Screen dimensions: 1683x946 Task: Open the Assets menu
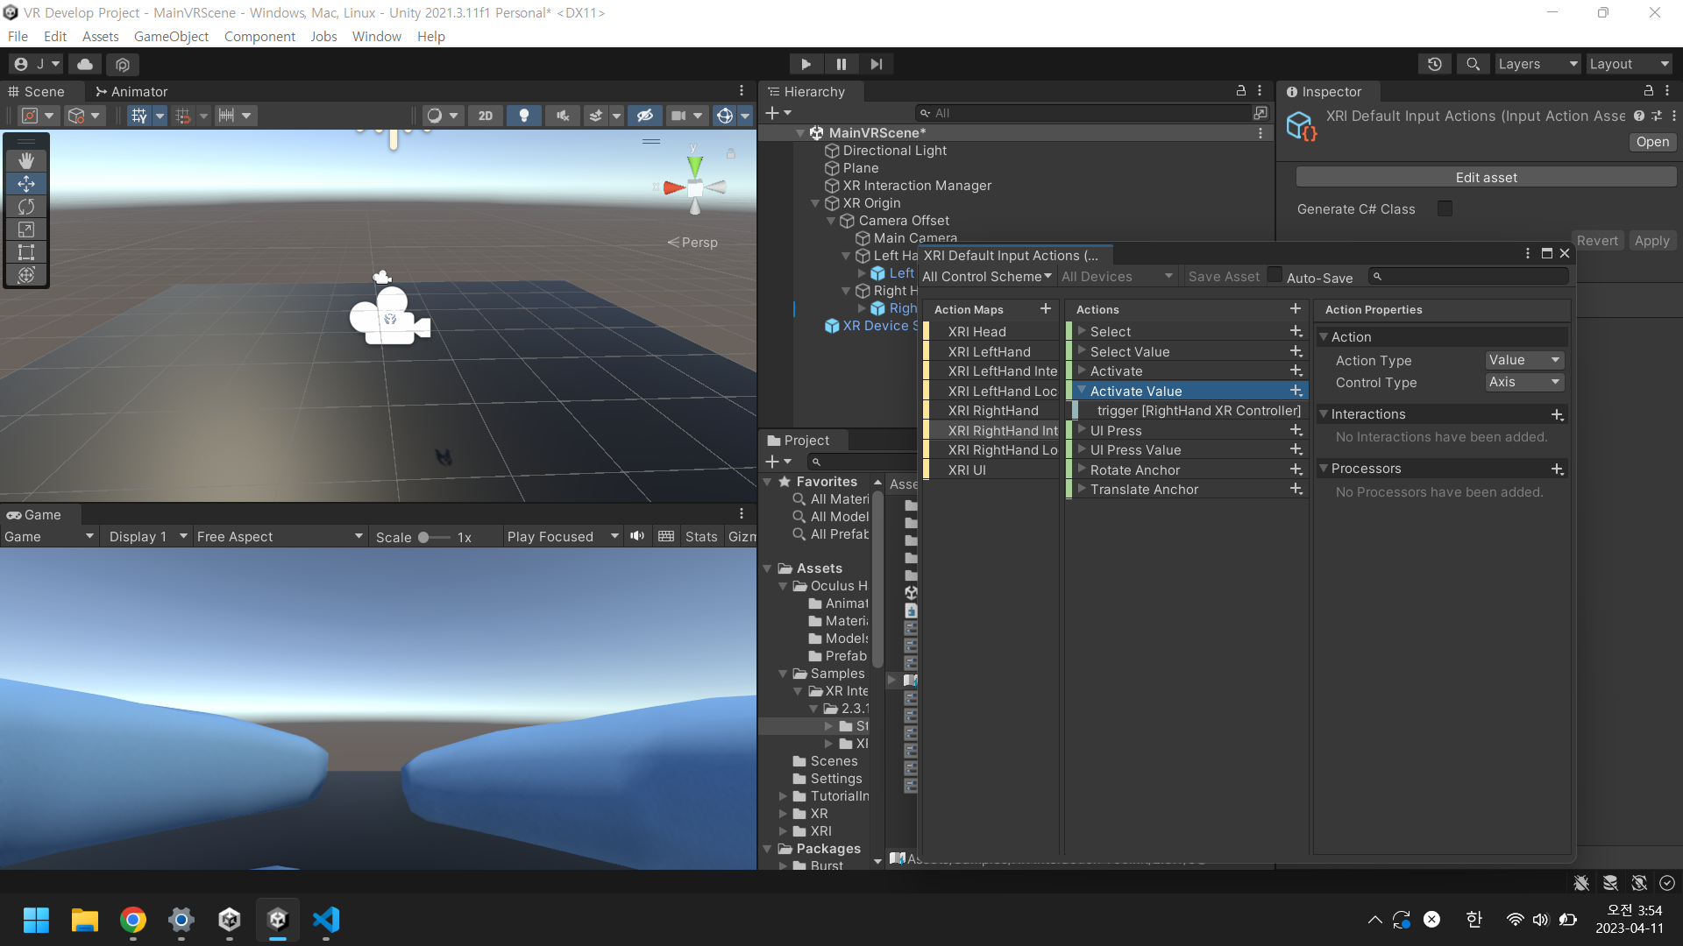(100, 36)
